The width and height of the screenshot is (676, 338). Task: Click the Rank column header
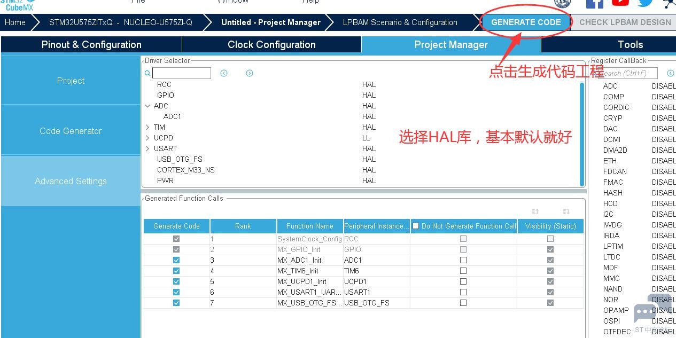click(243, 226)
